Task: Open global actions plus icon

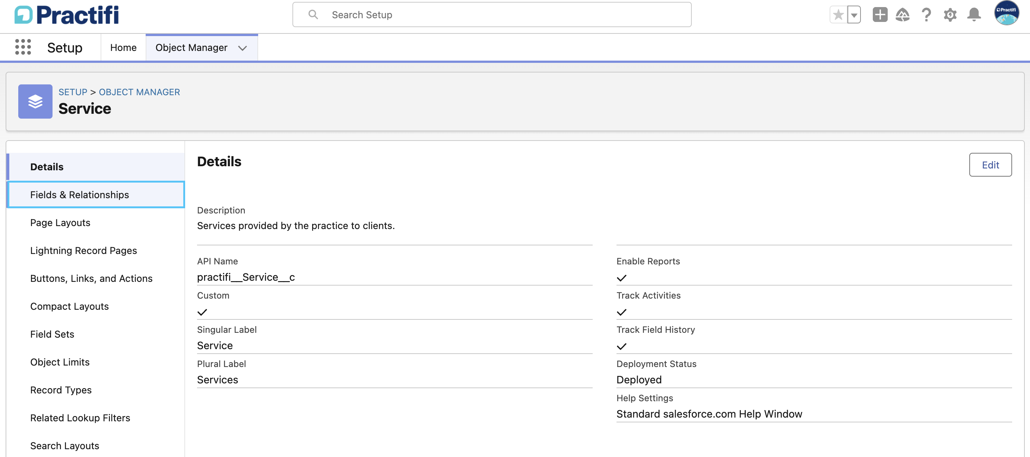Action: [x=880, y=15]
